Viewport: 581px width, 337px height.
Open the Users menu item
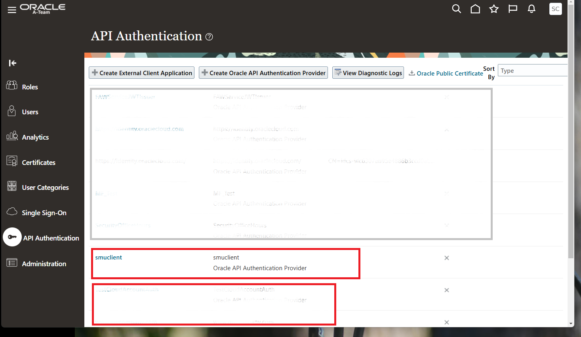(30, 112)
